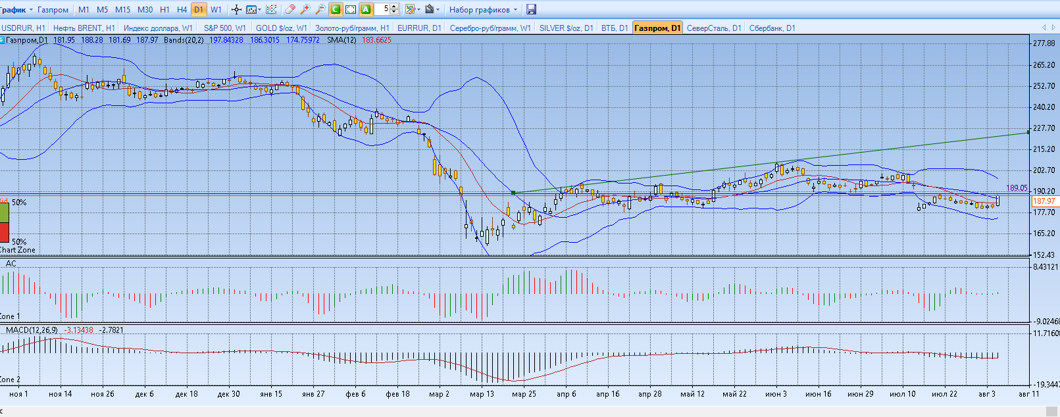
Task: Expand the Набор графиков dropdown
Action: coord(483,10)
